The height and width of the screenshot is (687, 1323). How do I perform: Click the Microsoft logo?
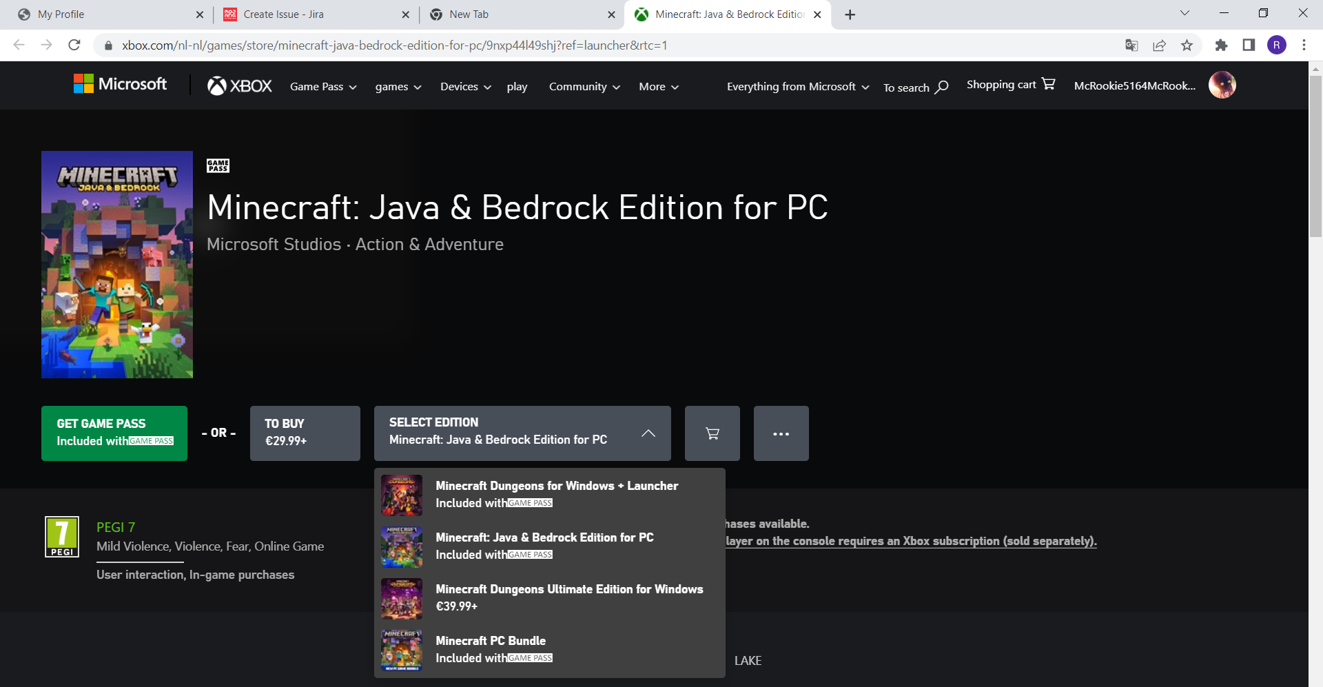121,84
